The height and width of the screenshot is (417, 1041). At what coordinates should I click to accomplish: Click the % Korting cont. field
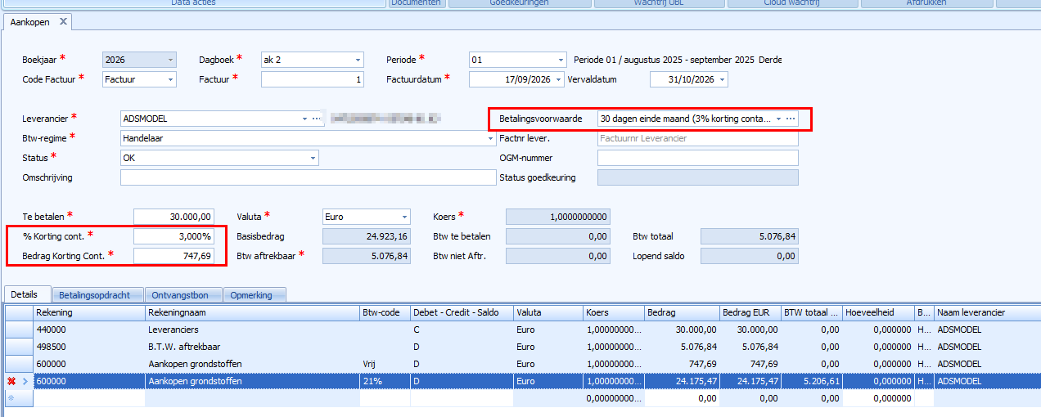[174, 236]
